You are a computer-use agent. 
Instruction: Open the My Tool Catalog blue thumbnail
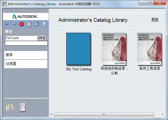coord(78,49)
